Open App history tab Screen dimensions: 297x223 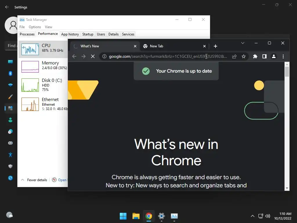[70, 34]
